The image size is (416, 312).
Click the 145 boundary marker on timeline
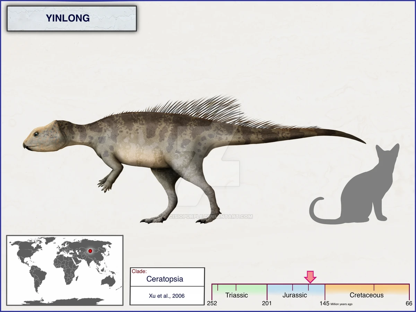coord(324,304)
